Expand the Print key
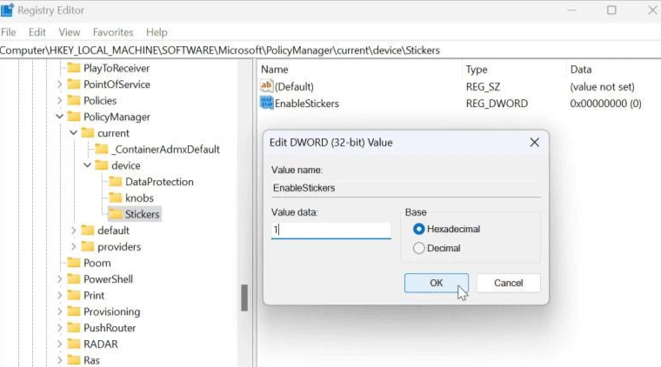The width and height of the screenshot is (661, 367). [59, 295]
